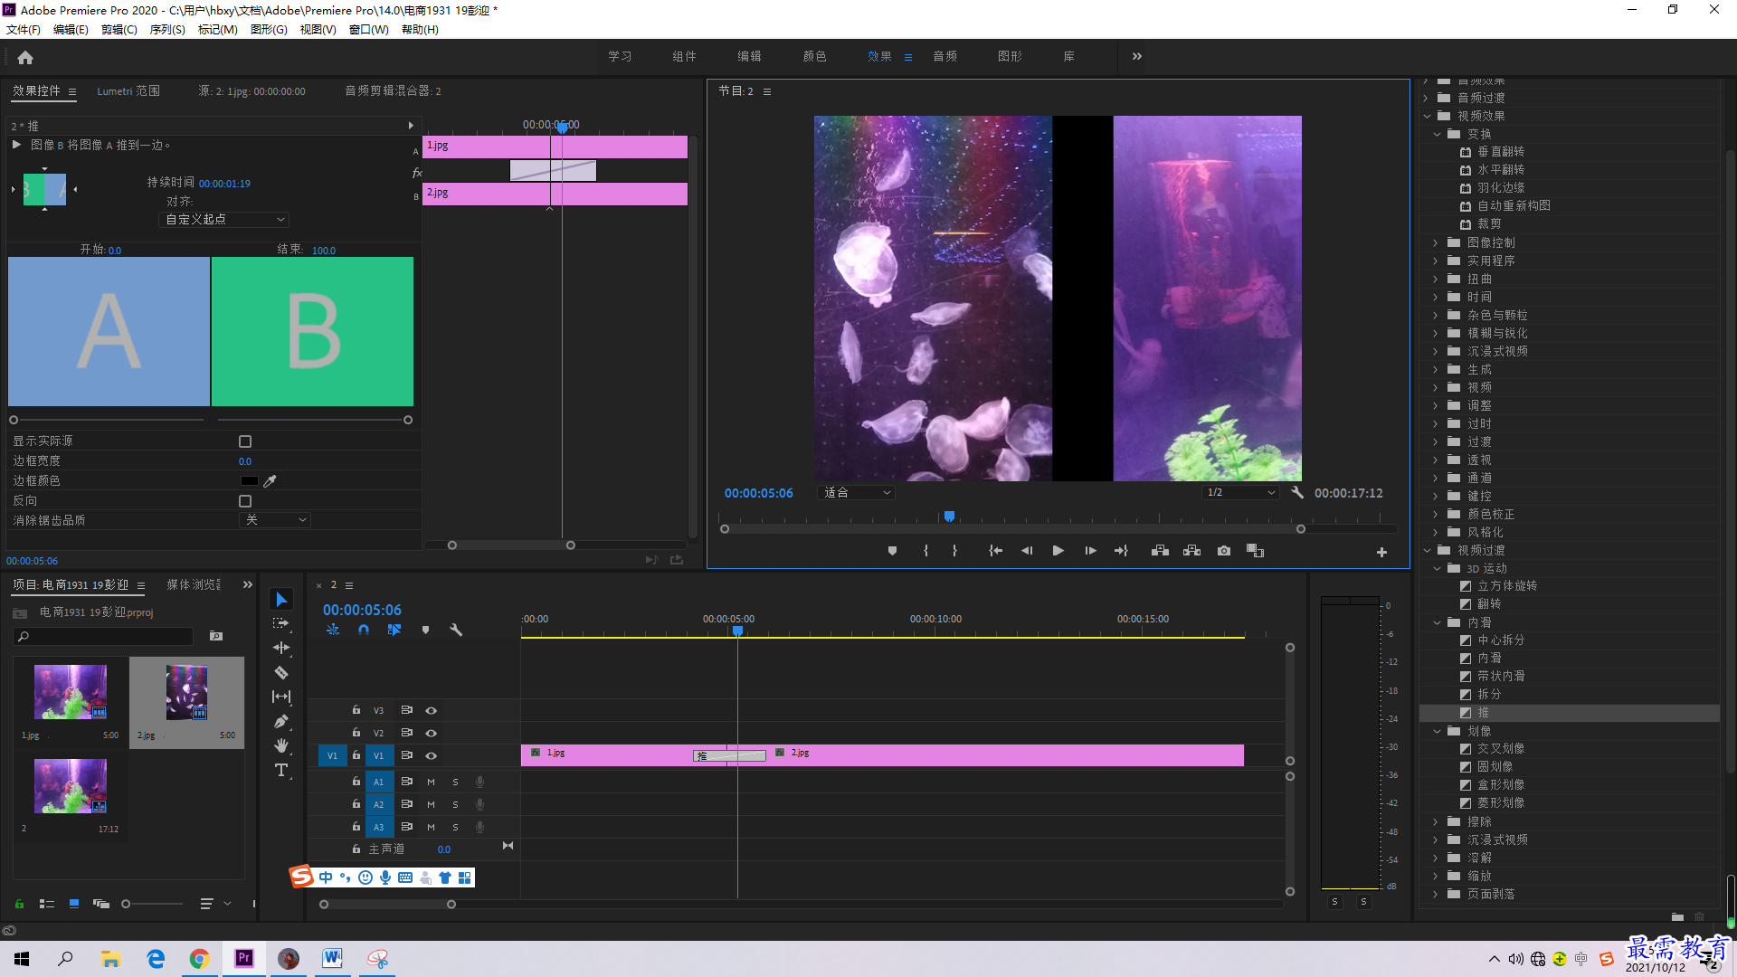This screenshot has width=1737, height=977.
Task: Add a timeline marker
Action: (425, 630)
